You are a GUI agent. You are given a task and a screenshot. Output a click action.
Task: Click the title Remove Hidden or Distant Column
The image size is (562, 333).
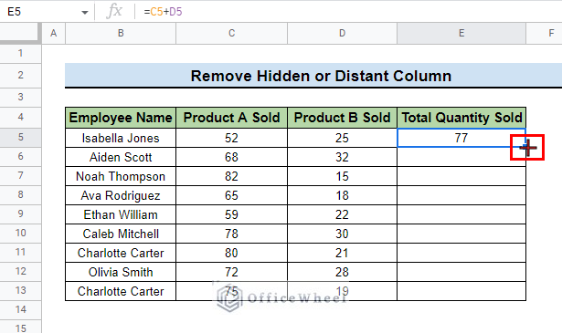pos(321,76)
